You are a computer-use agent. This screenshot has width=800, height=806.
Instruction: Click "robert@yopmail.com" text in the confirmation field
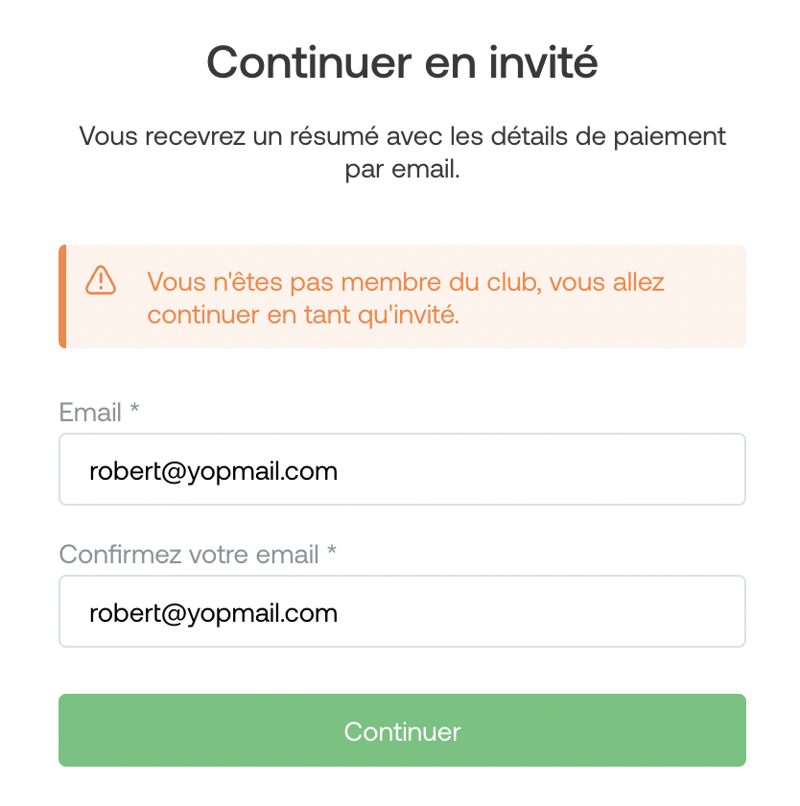coord(213,613)
